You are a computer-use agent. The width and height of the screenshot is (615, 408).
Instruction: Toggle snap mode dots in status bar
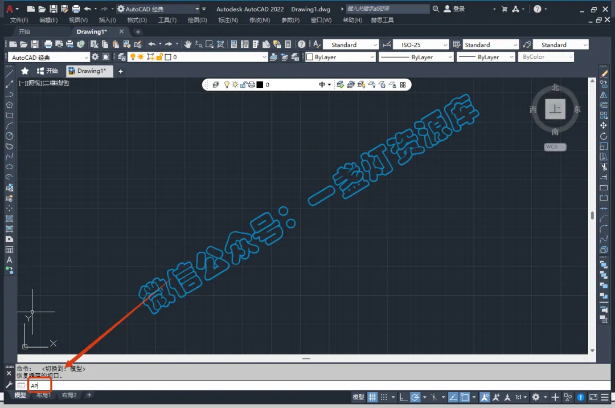pyautogui.click(x=384, y=397)
